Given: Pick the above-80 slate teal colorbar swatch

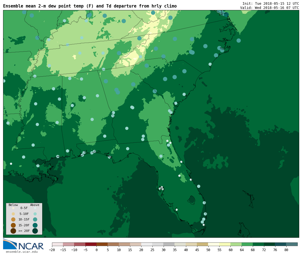Looking at the screenshot, I should click(292, 244).
